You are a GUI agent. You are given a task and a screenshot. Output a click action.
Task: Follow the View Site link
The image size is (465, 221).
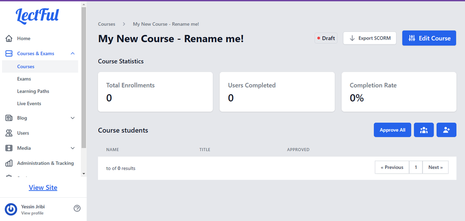tap(43, 188)
